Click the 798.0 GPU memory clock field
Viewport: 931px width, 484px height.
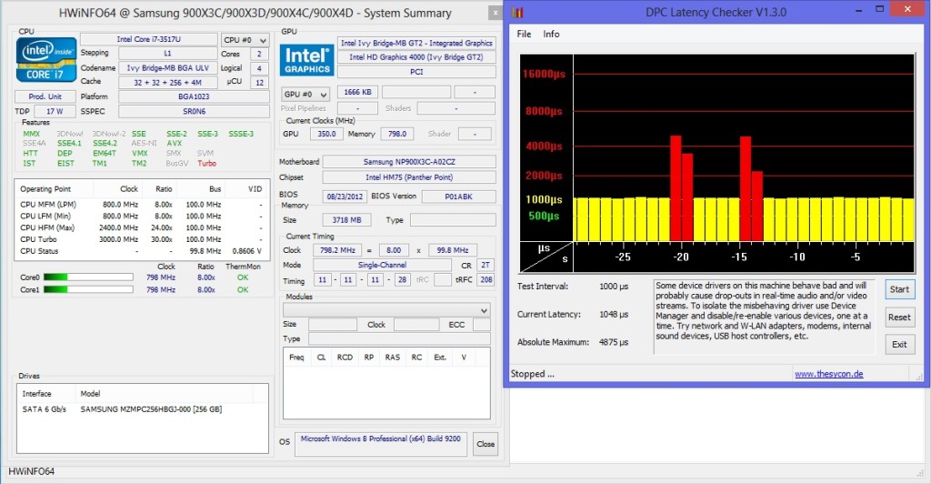point(397,135)
